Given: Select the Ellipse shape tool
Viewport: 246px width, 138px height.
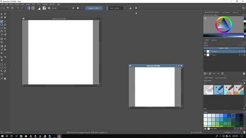Looking at the screenshot, I should [5, 25].
